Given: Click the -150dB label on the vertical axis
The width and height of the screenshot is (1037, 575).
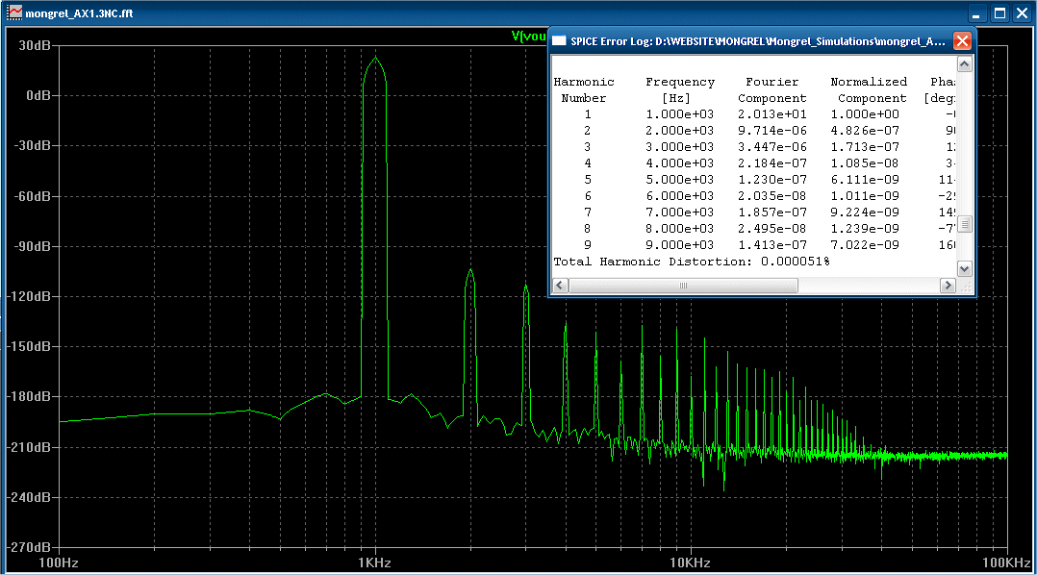Looking at the screenshot, I should pyautogui.click(x=29, y=346).
